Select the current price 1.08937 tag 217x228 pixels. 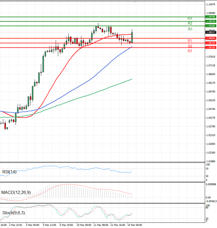coord(211,32)
